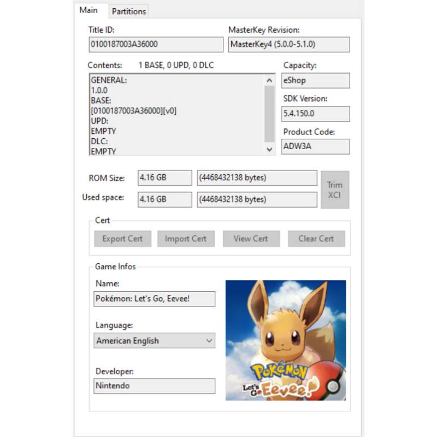Select the Developer Nintendo field
The height and width of the screenshot is (437, 437).
(155, 386)
